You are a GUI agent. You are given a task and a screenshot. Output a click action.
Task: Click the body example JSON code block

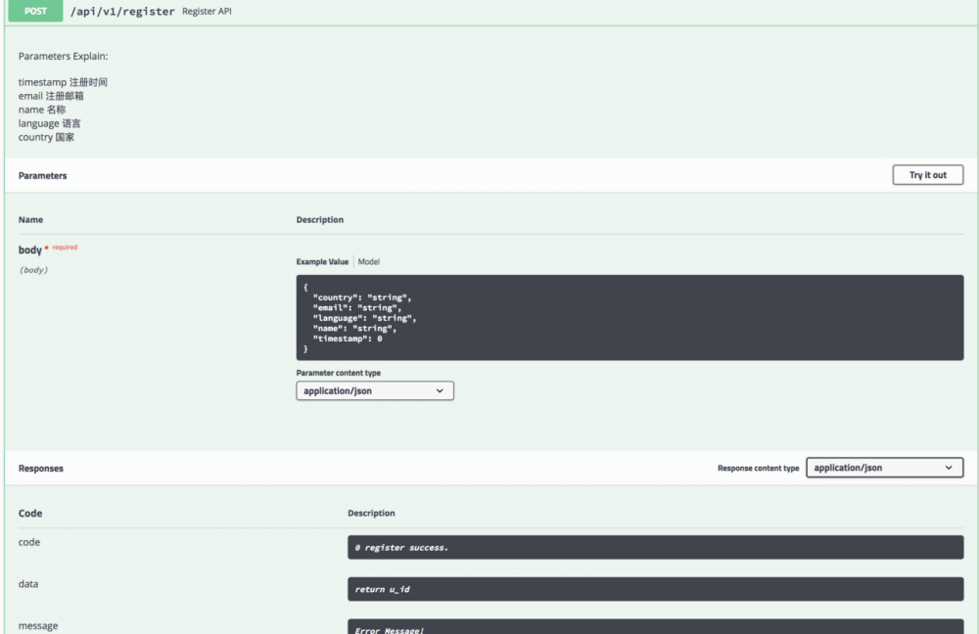tap(629, 318)
